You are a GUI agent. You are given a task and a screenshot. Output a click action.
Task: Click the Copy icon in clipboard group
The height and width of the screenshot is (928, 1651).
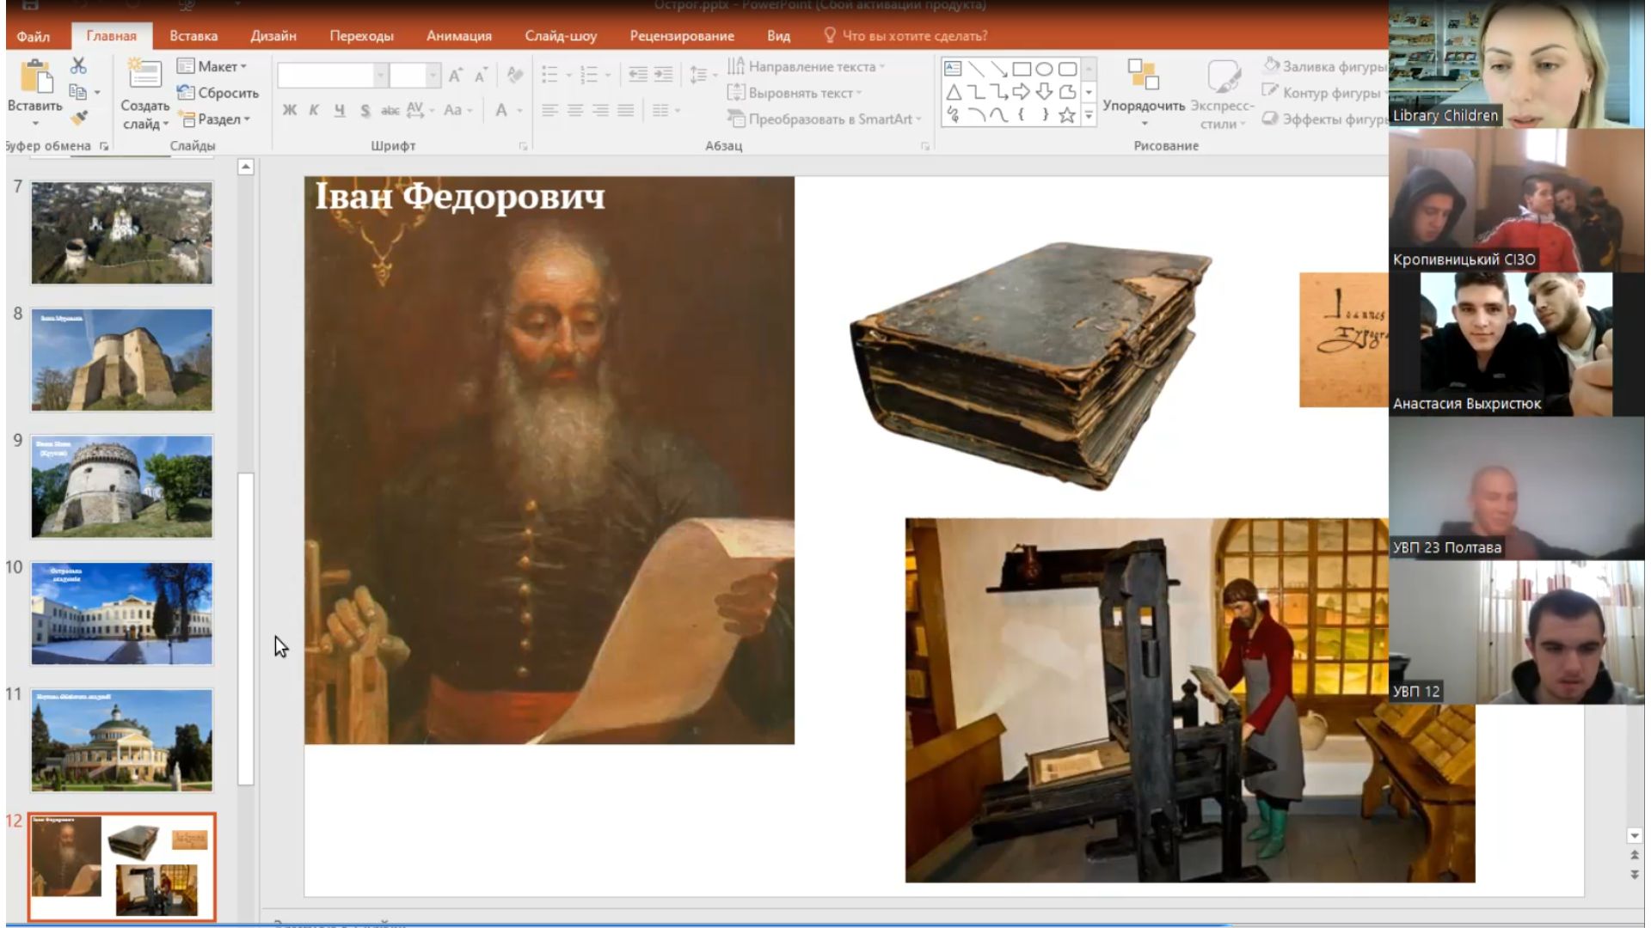click(x=77, y=92)
